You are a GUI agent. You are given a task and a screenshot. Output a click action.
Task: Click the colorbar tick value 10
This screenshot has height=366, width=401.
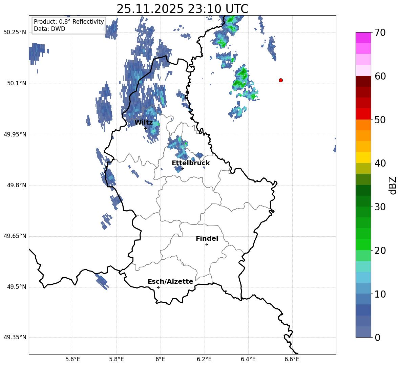(x=380, y=294)
